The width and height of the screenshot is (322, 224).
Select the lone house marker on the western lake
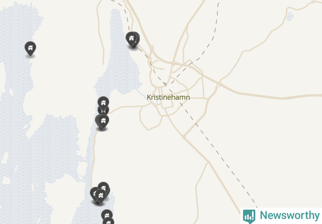[31, 48]
